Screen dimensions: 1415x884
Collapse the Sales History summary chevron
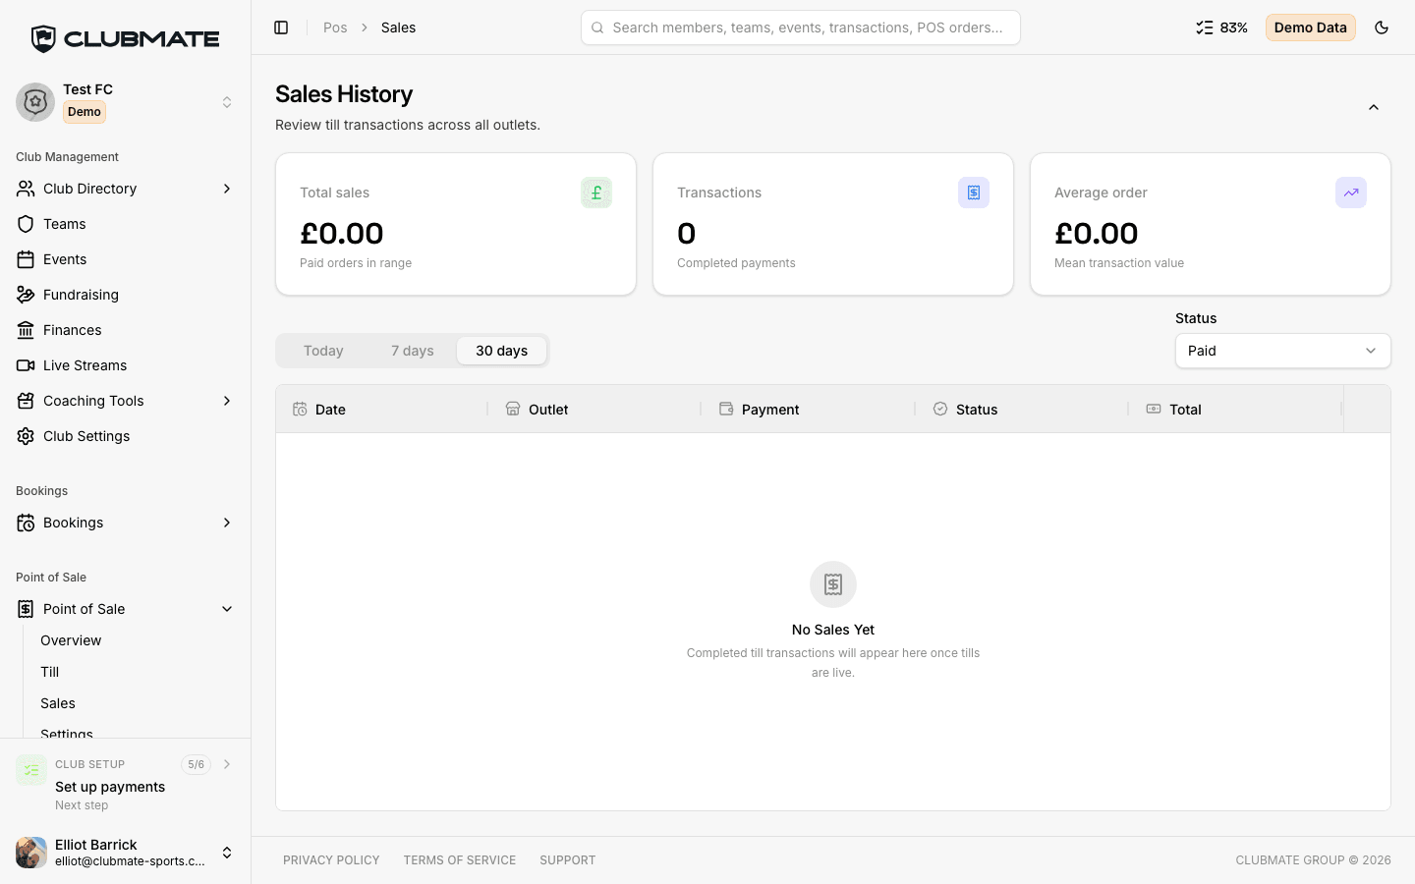(1374, 107)
